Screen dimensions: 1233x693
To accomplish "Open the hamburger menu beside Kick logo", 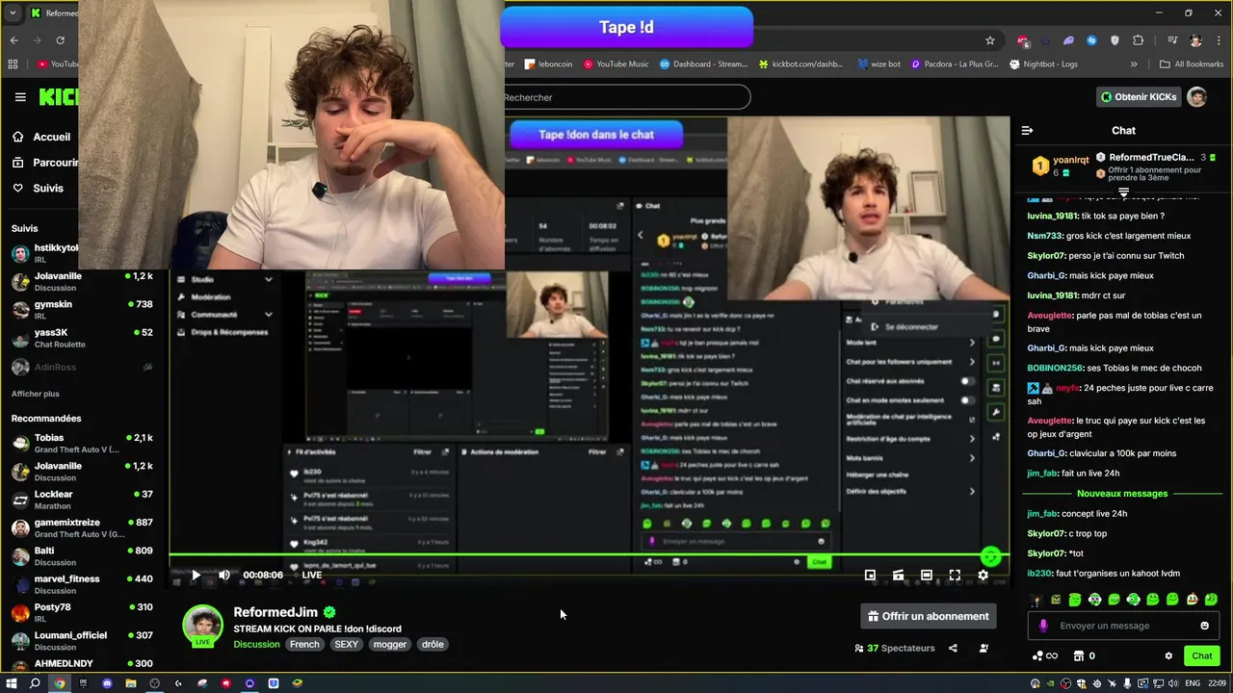I will coord(20,97).
